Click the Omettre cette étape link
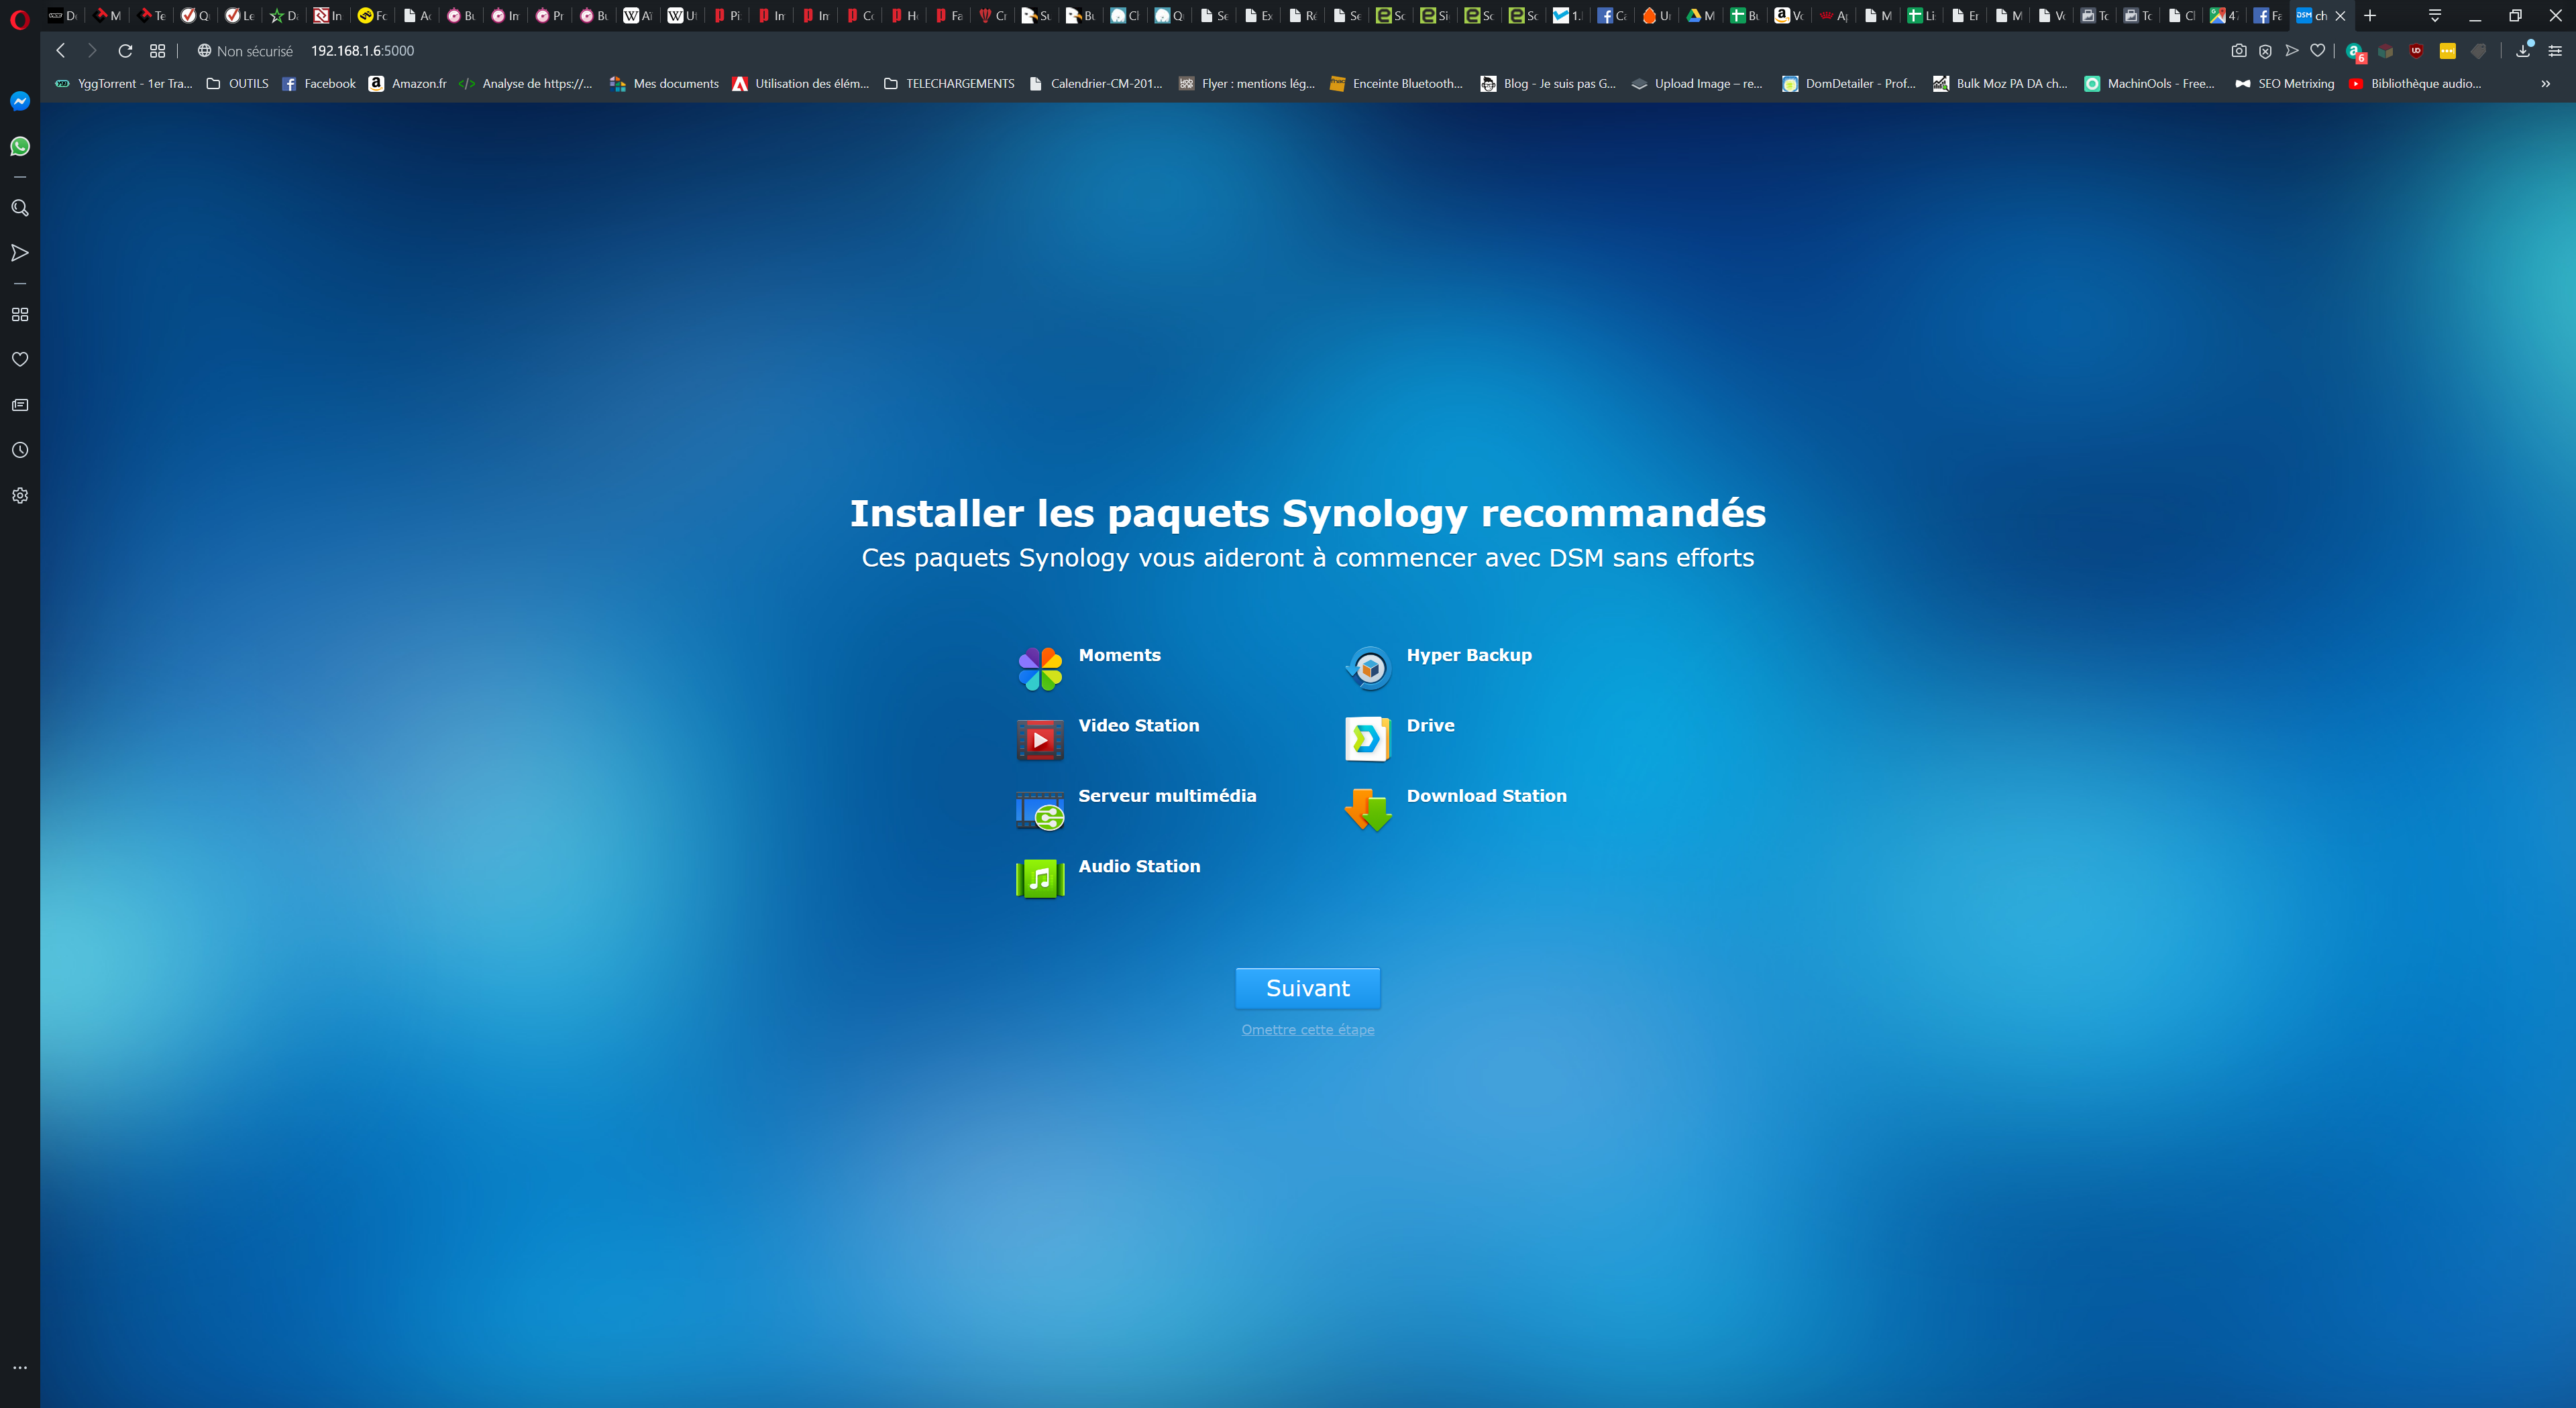The width and height of the screenshot is (2576, 1408). [1307, 1029]
